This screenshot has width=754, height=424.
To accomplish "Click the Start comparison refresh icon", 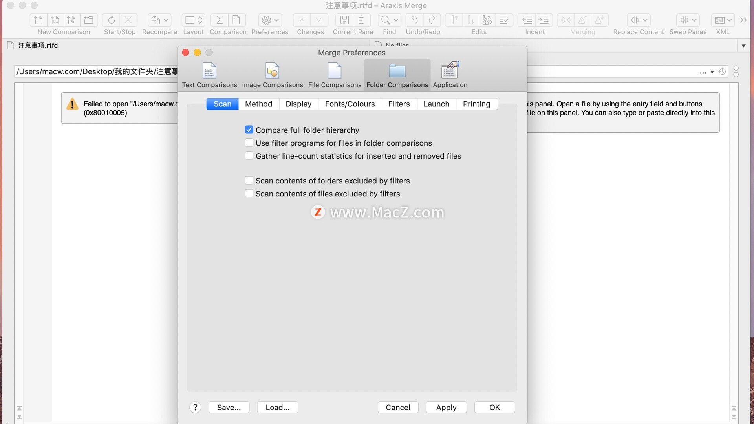I will [111, 20].
